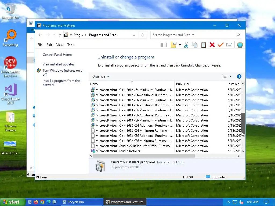Select Visual Studio 2010 Tools for Office Runtime
Image resolution: width=275 pixels, height=206 pixels.
[165, 146]
